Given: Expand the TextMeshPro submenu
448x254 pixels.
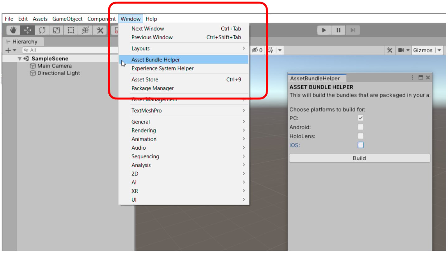Looking at the screenshot, I should point(184,111).
